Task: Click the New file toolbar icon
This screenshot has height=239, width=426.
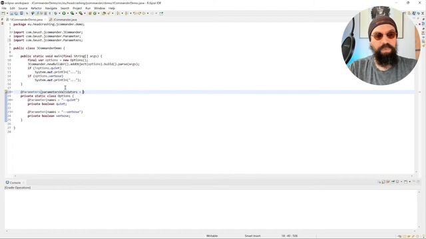Action: point(3,13)
